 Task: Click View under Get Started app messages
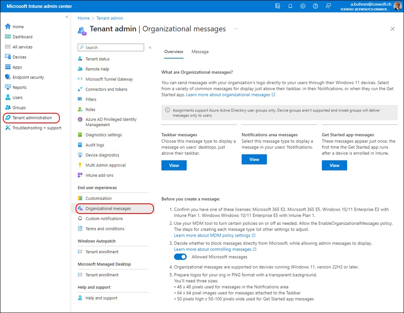click(334, 165)
